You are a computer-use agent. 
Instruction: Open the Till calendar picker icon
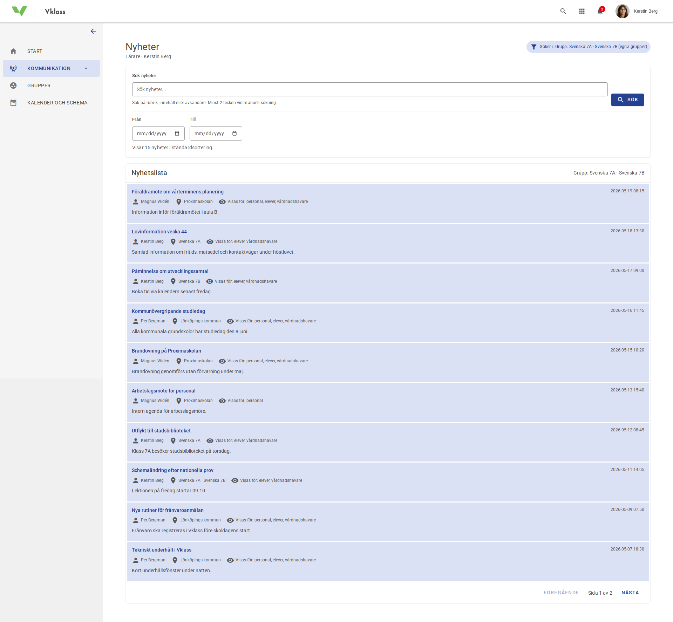click(x=234, y=134)
